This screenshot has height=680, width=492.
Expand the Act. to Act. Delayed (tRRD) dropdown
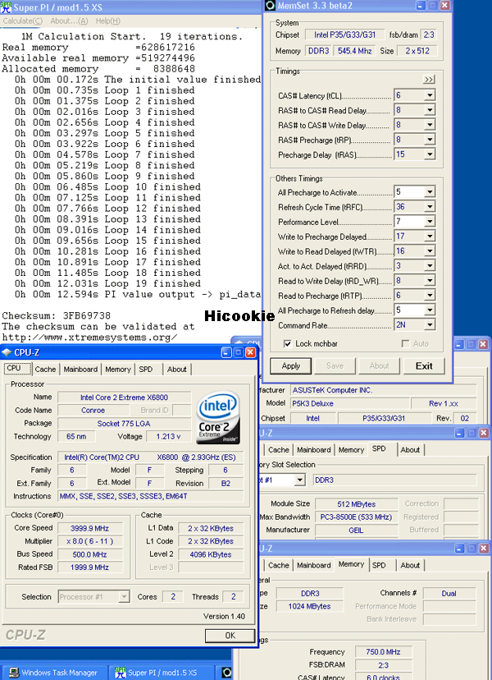(429, 266)
